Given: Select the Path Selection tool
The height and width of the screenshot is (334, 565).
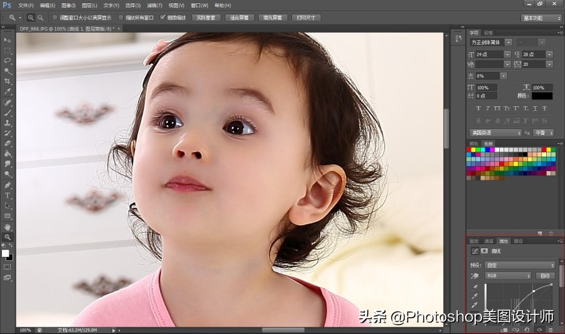Looking at the screenshot, I should click(x=7, y=206).
